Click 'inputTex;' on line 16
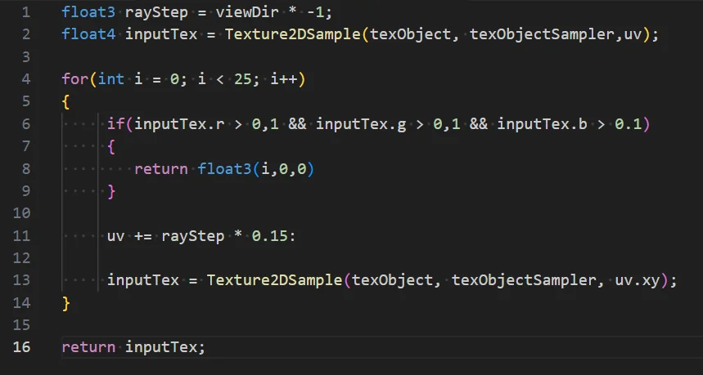 point(165,347)
